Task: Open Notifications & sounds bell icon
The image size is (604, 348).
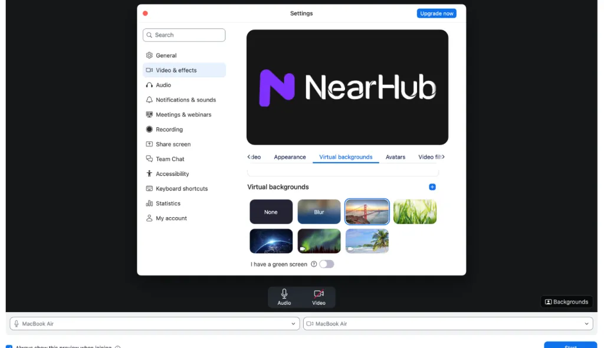Action: pyautogui.click(x=149, y=100)
